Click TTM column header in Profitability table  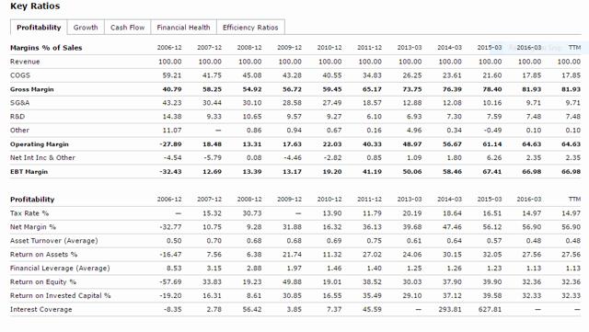(x=574, y=200)
